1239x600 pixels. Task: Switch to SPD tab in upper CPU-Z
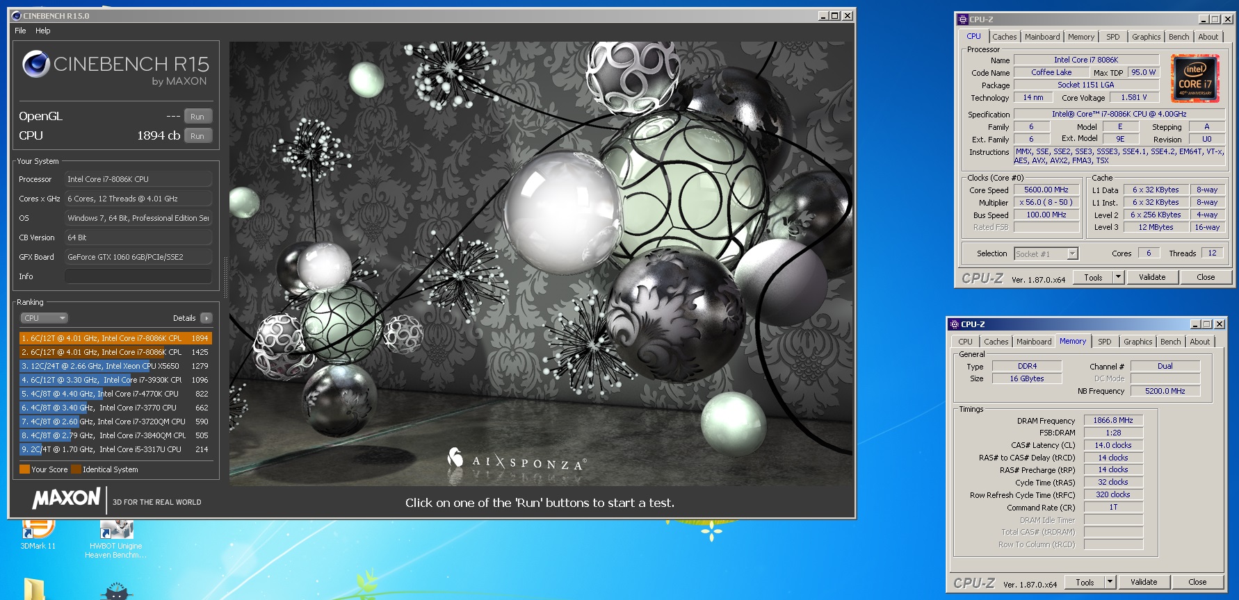[x=1113, y=37]
